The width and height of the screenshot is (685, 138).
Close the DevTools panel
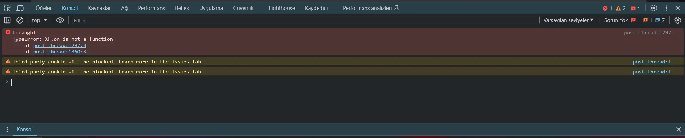tap(677, 8)
